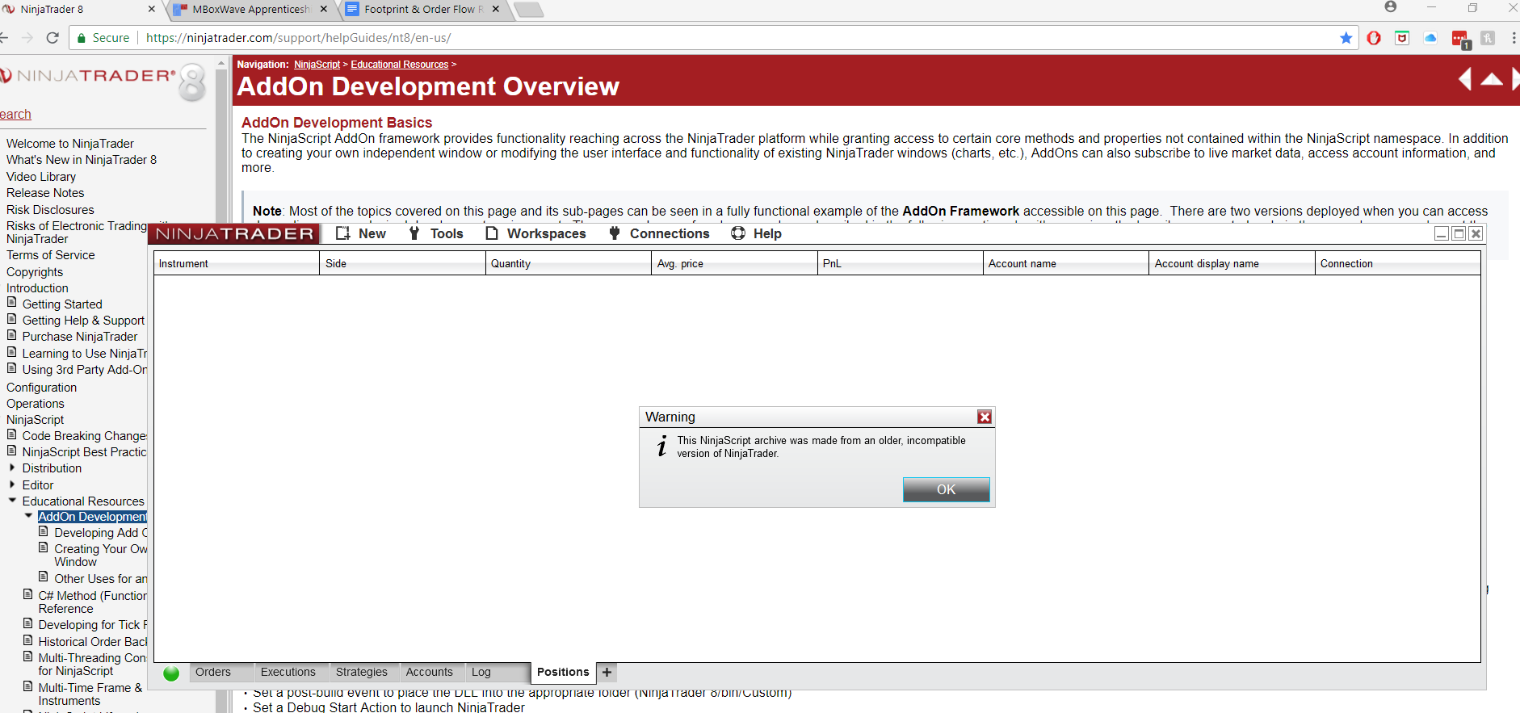
Task: Open the Tools menu
Action: [x=435, y=233]
